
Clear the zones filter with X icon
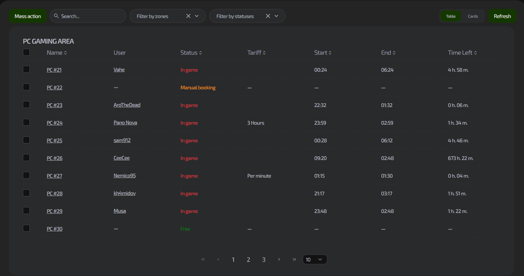point(188,16)
